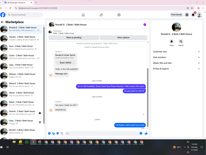Open the Facebook home logo
This screenshot has width=206, height=155.
pyautogui.click(x=3, y=15)
